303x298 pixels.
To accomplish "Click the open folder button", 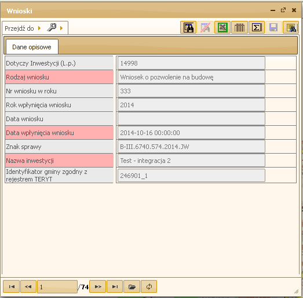I will [x=132, y=286].
